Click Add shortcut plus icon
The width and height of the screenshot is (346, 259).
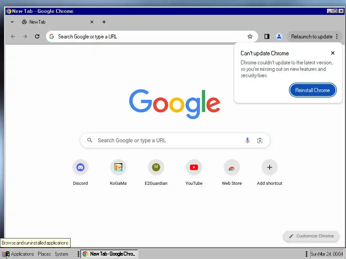[x=269, y=167]
